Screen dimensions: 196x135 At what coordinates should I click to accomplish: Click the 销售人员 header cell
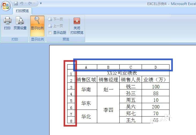131,80
